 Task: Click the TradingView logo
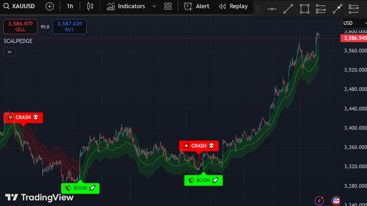tap(39, 197)
